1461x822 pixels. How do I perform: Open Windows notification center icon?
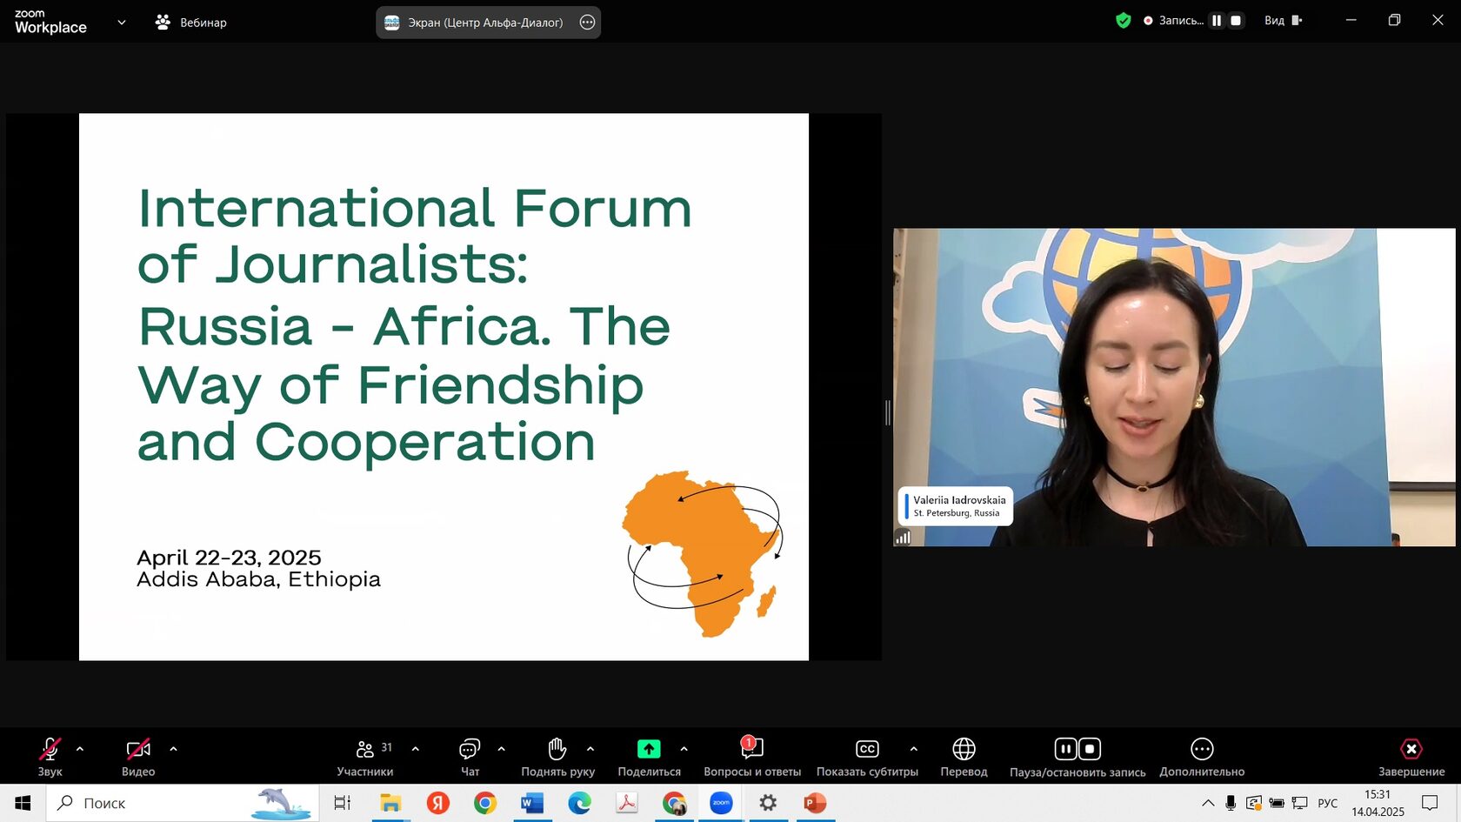1430,803
